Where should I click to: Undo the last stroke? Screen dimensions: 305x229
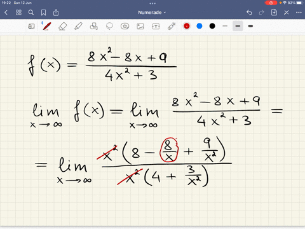point(249,13)
